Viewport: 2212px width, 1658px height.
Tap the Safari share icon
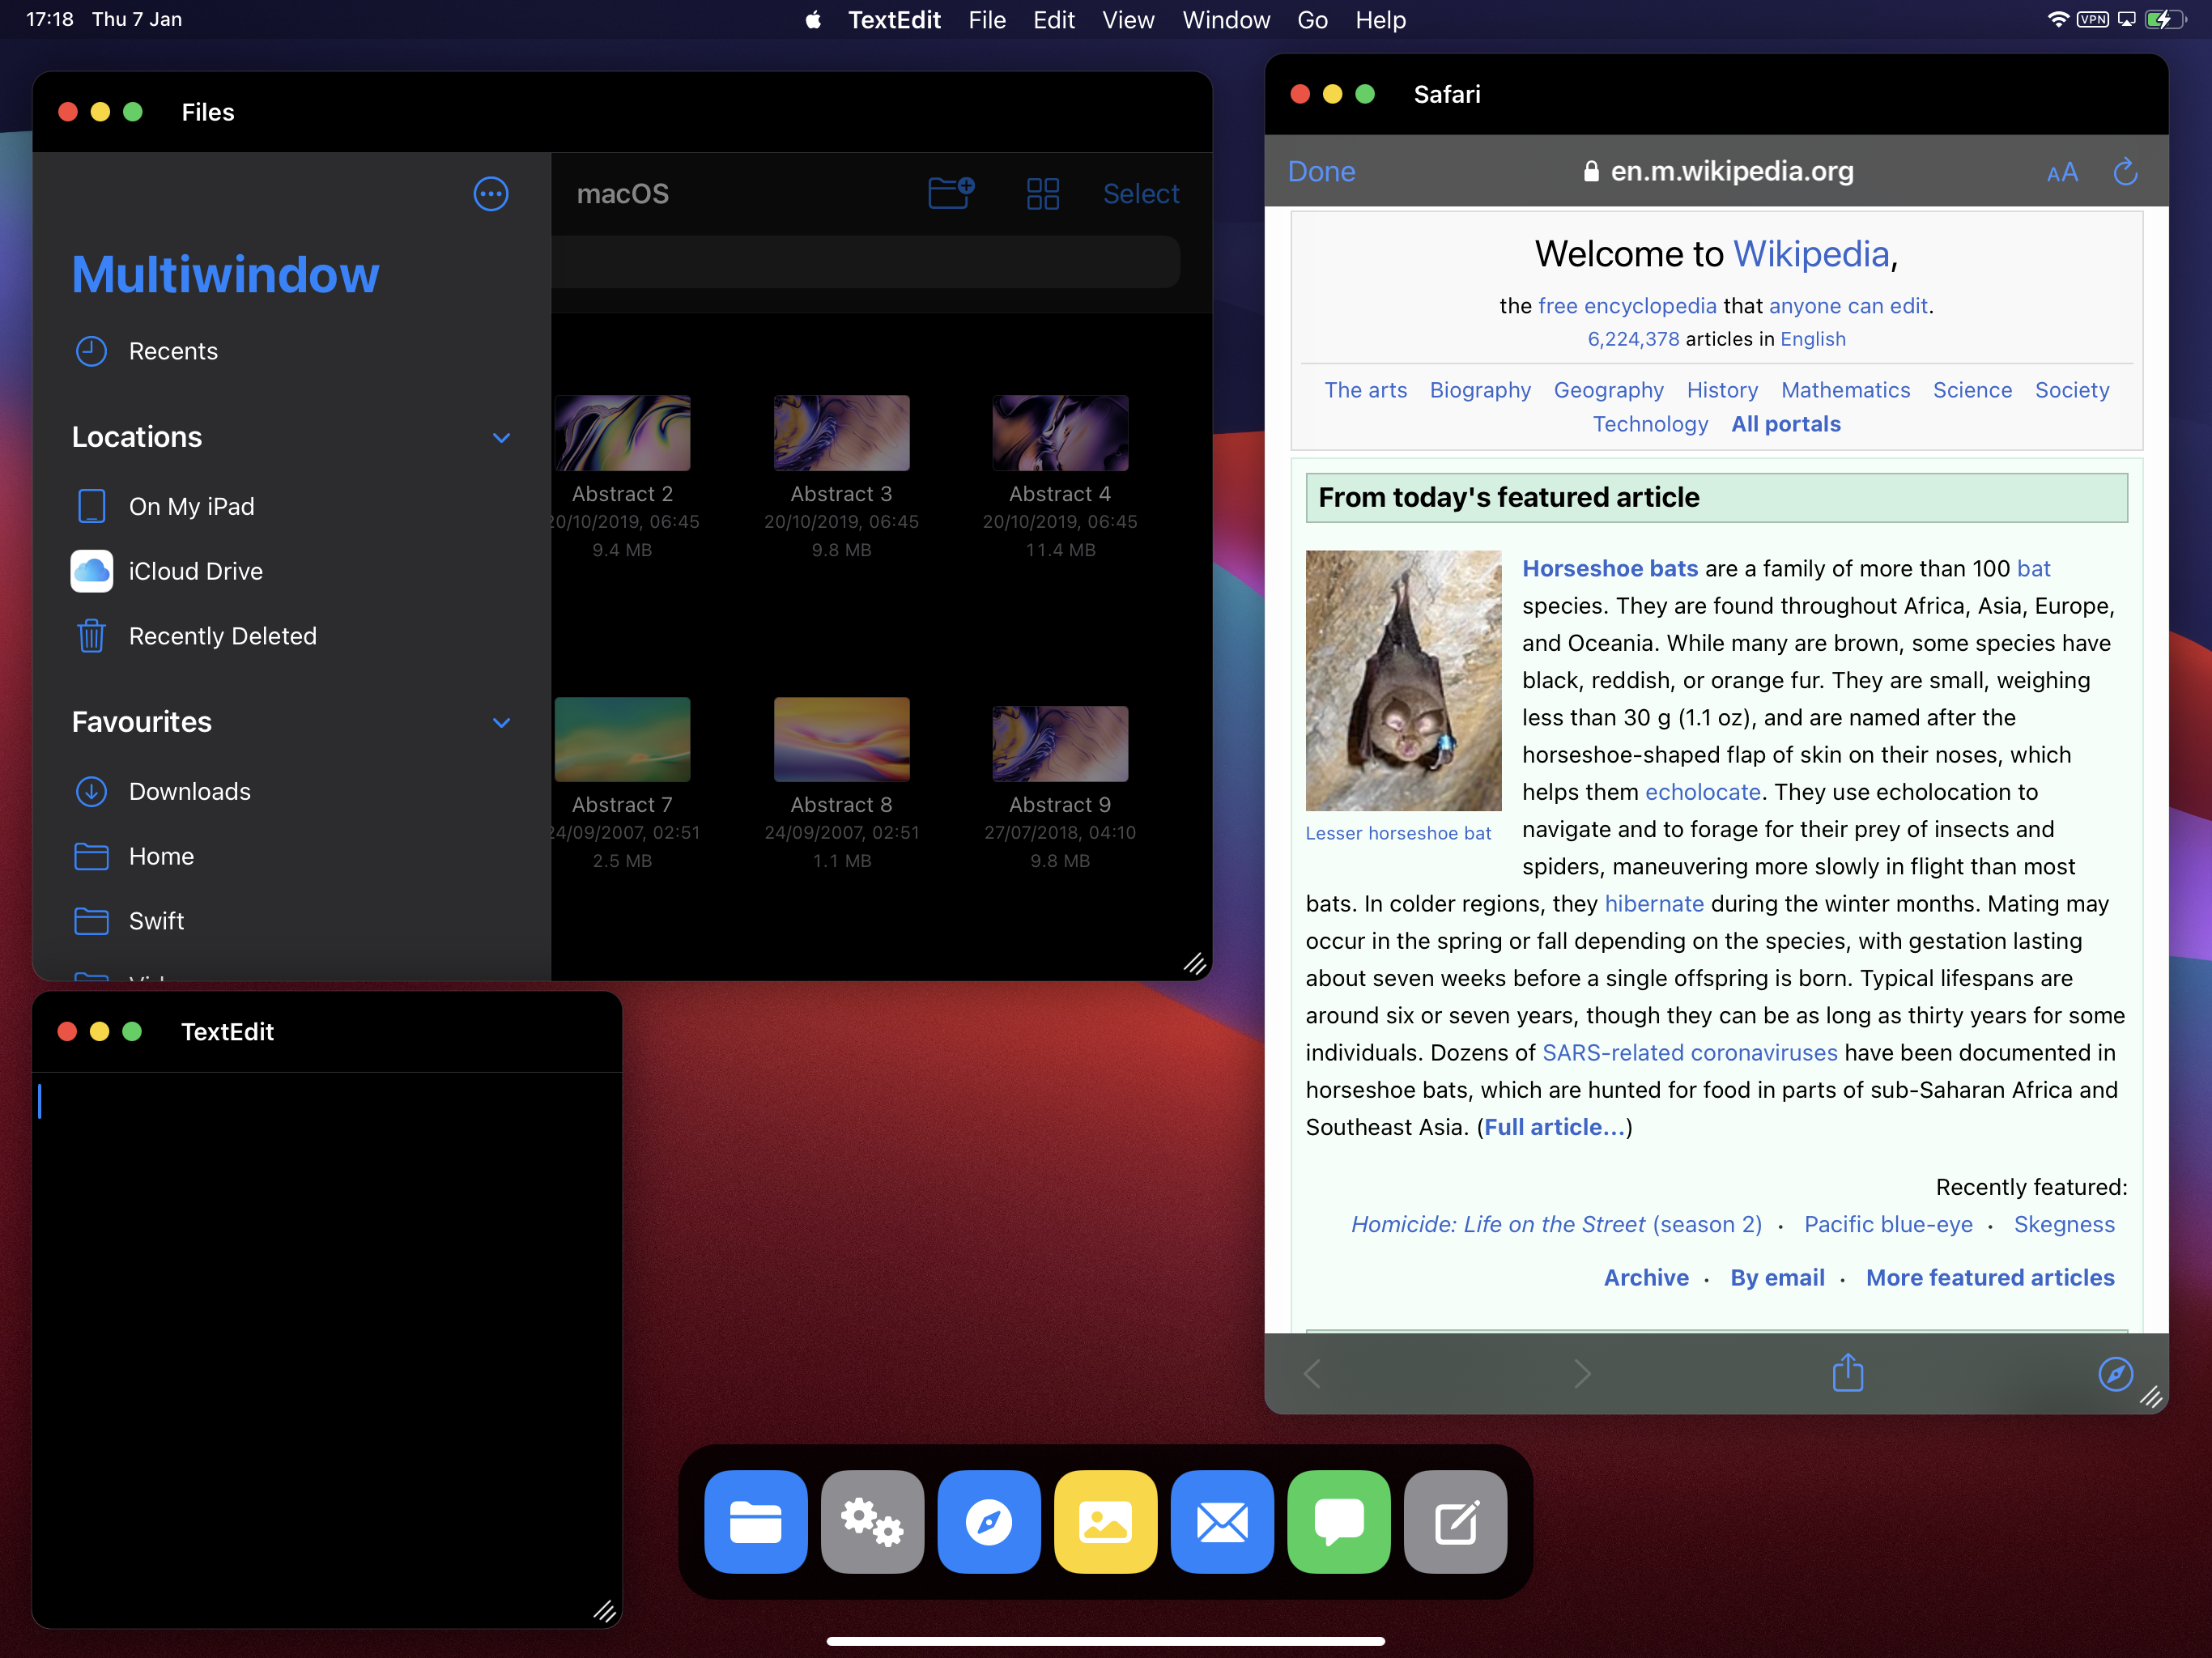[x=1847, y=1373]
